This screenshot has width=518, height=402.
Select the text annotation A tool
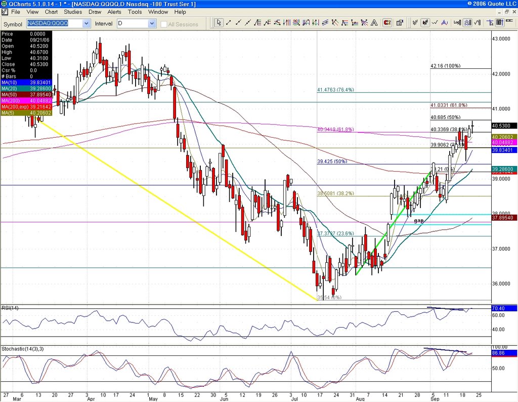(374, 23)
